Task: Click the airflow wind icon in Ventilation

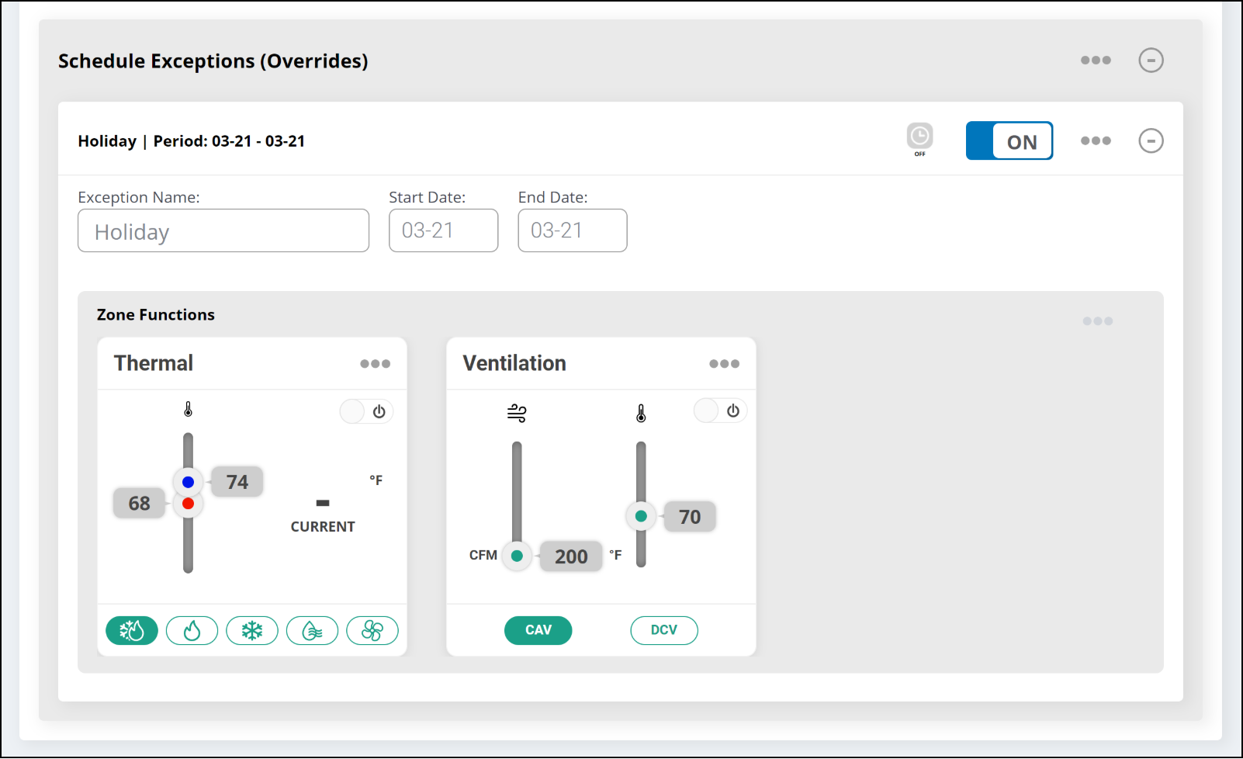Action: pos(517,413)
